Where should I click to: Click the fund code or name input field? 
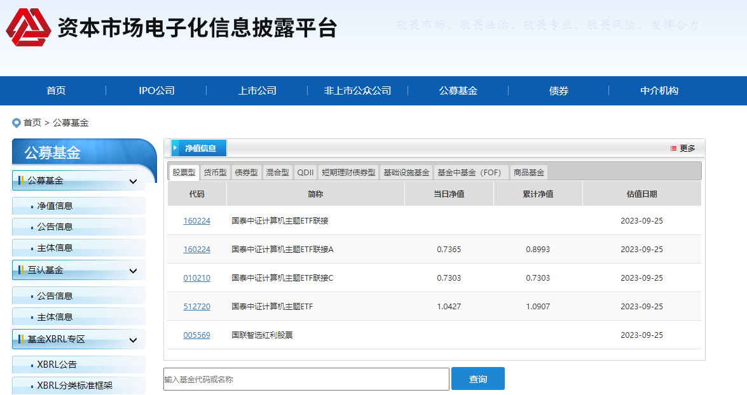coord(306,379)
